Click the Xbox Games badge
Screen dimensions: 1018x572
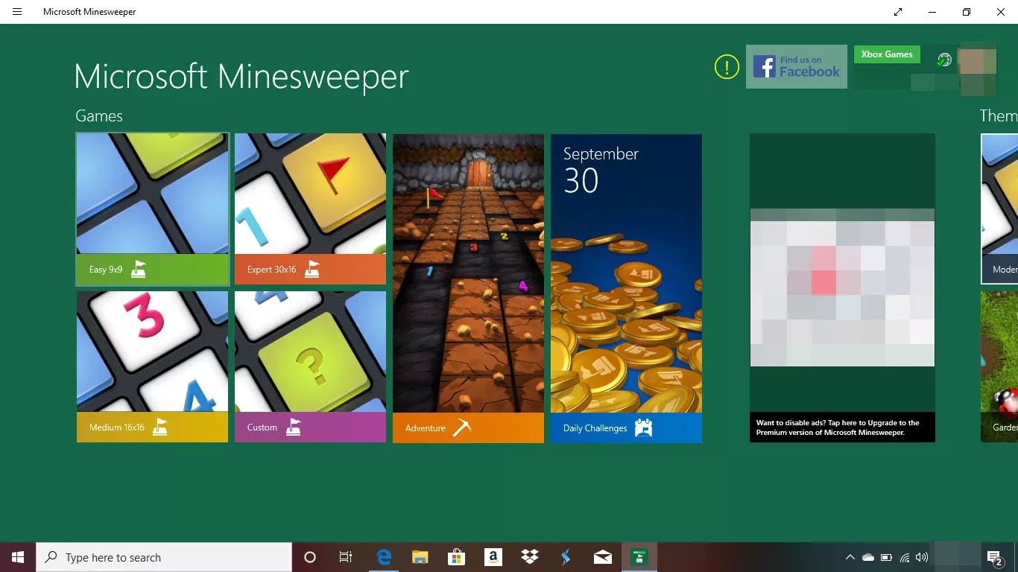tap(887, 54)
